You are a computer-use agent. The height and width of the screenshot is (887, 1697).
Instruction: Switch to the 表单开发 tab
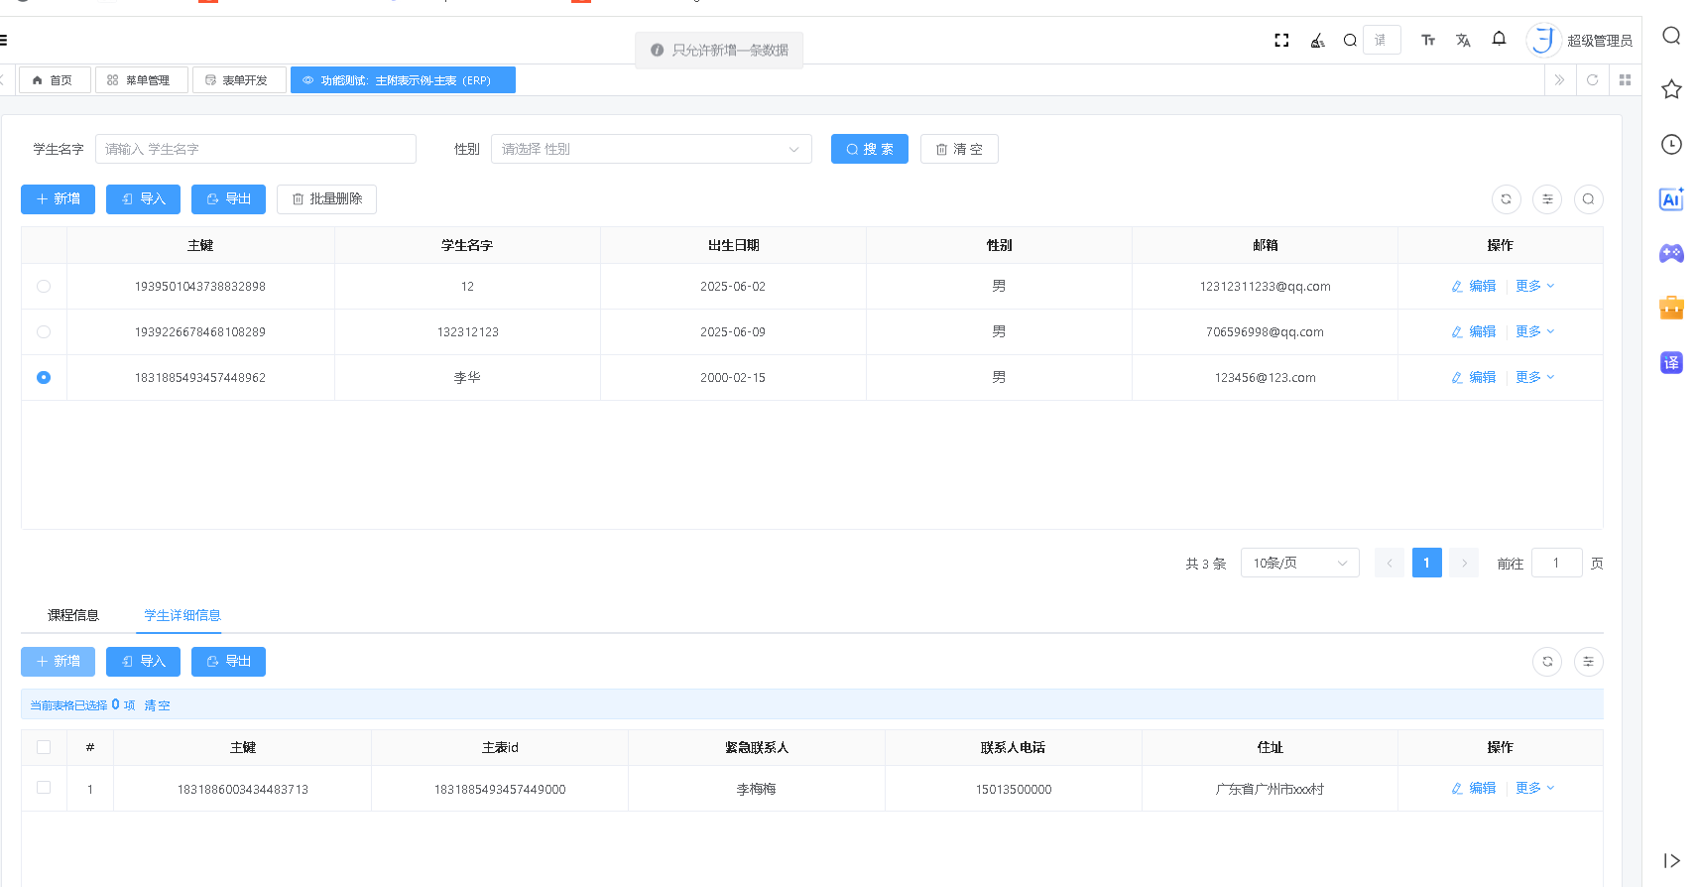(x=239, y=80)
